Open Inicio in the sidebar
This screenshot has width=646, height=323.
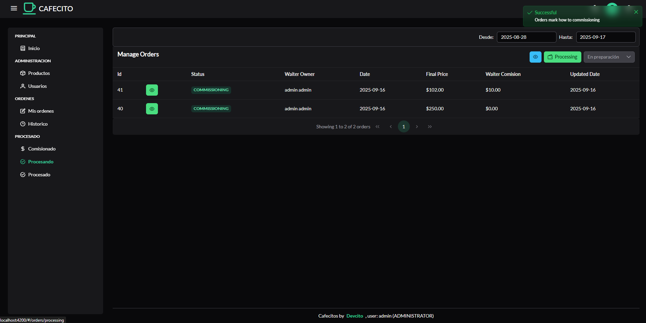[34, 48]
